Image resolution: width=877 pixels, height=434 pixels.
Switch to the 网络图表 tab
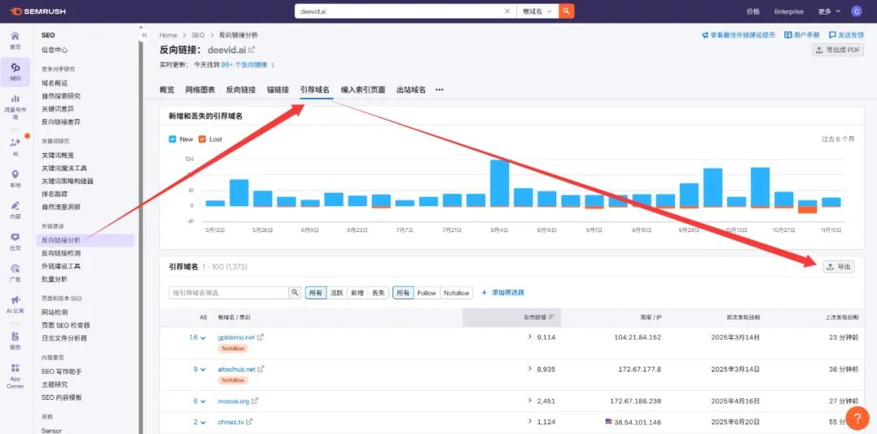[x=201, y=89]
